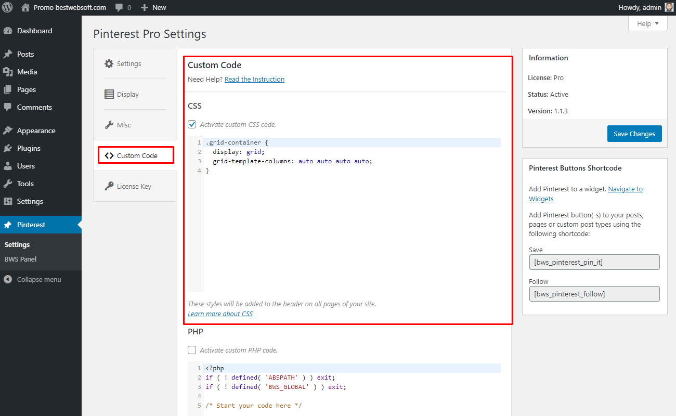Enable Activate custom PHP code checkbox
The image size is (676, 416).
pyautogui.click(x=192, y=350)
